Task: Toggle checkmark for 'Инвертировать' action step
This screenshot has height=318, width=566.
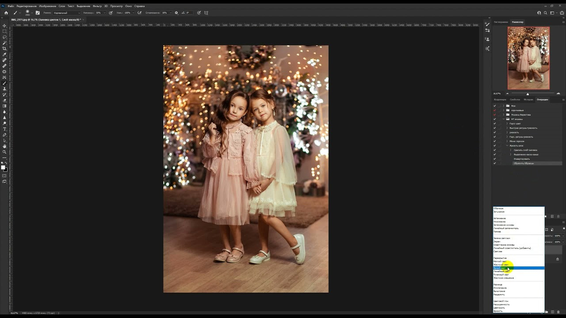Action: point(494,159)
